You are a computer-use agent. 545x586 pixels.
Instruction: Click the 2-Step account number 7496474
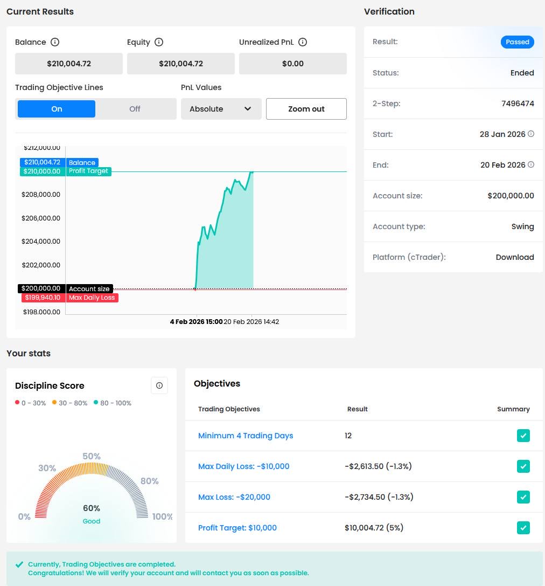(x=518, y=103)
